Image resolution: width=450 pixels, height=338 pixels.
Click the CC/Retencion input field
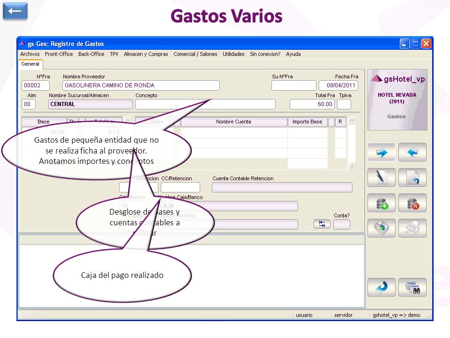click(180, 187)
